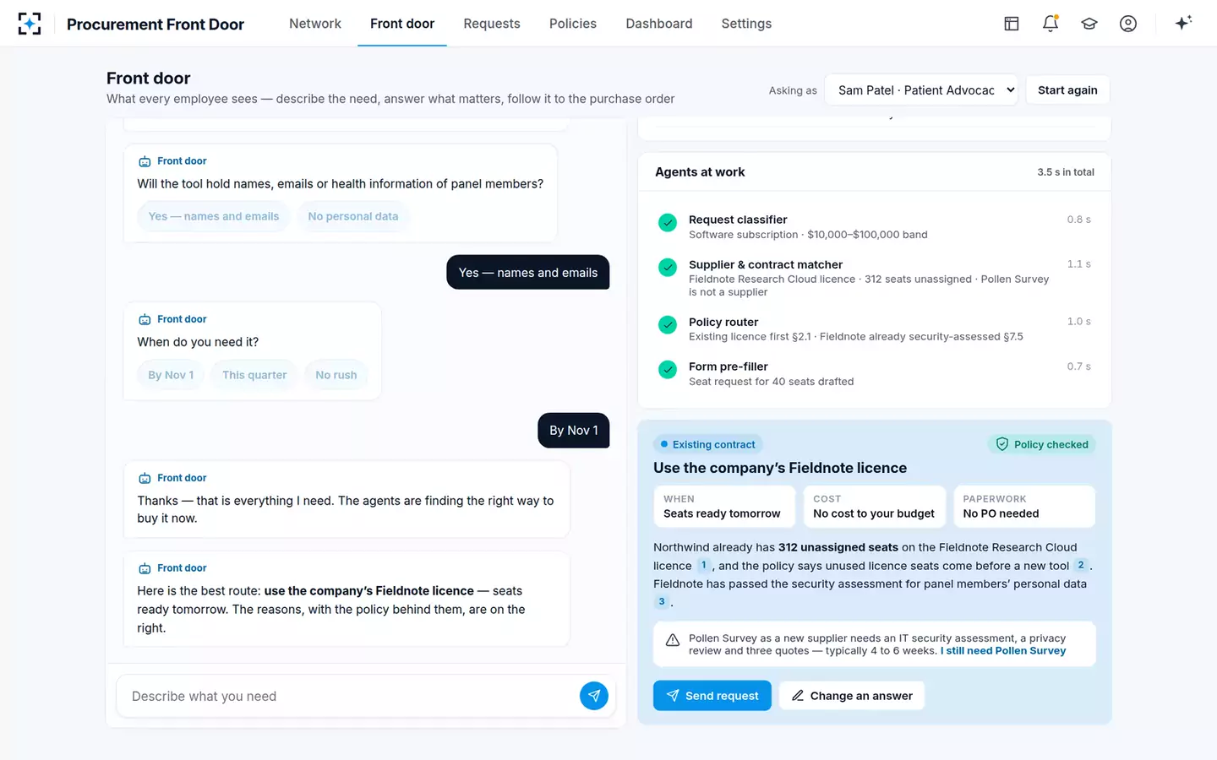Click the green check beside Policy router
This screenshot has height=760, width=1217.
coord(668,325)
